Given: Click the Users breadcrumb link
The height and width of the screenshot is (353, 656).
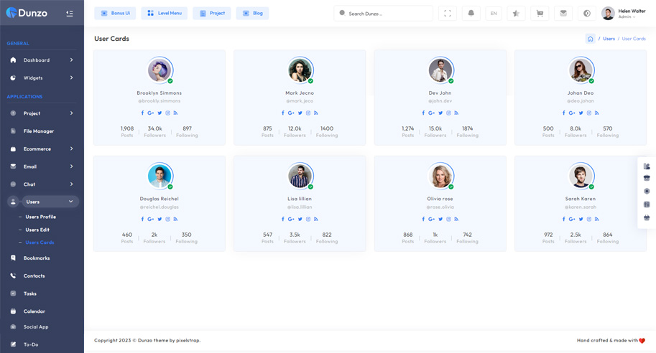Looking at the screenshot, I should coord(609,39).
